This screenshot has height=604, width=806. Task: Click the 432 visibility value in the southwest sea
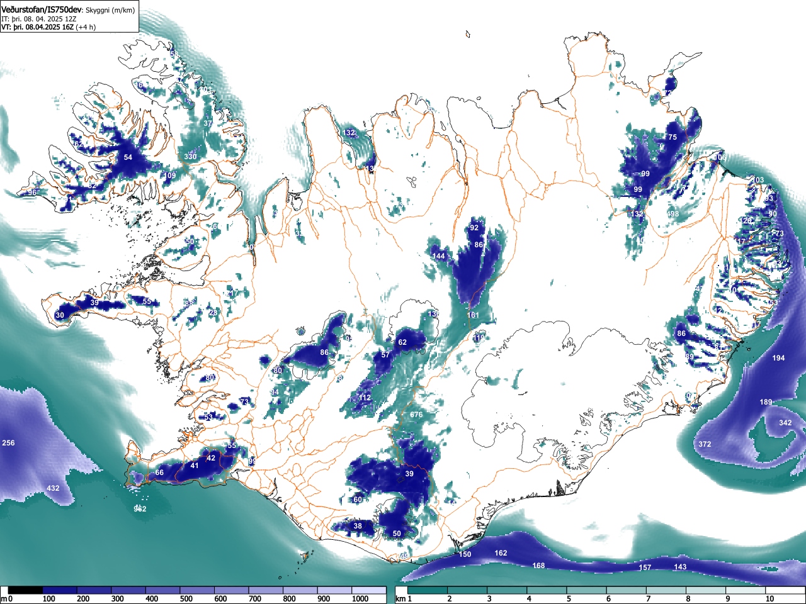53,488
